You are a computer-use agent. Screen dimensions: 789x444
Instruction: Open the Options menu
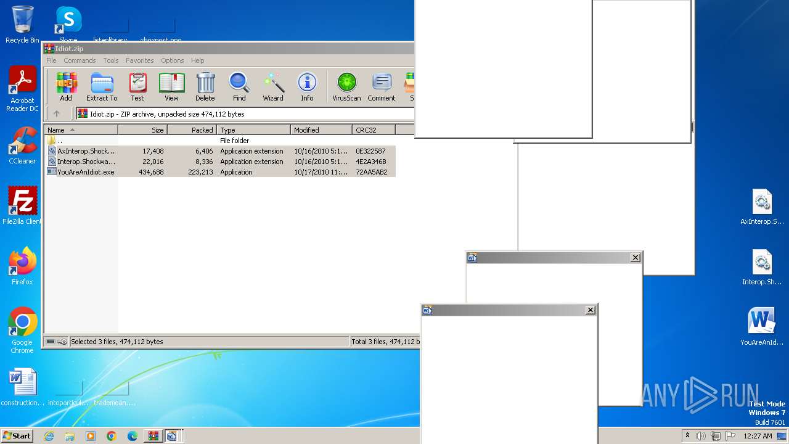[173, 60]
